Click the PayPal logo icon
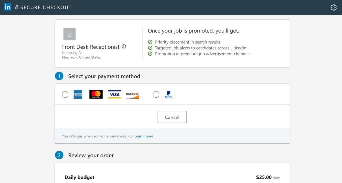Image resolution: width=342 pixels, height=183 pixels. click(x=168, y=95)
